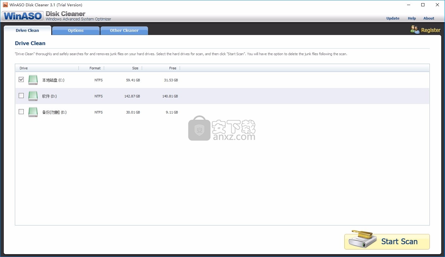This screenshot has height=257, width=445.
Task: Click the app icon in title bar
Action: click(5, 5)
